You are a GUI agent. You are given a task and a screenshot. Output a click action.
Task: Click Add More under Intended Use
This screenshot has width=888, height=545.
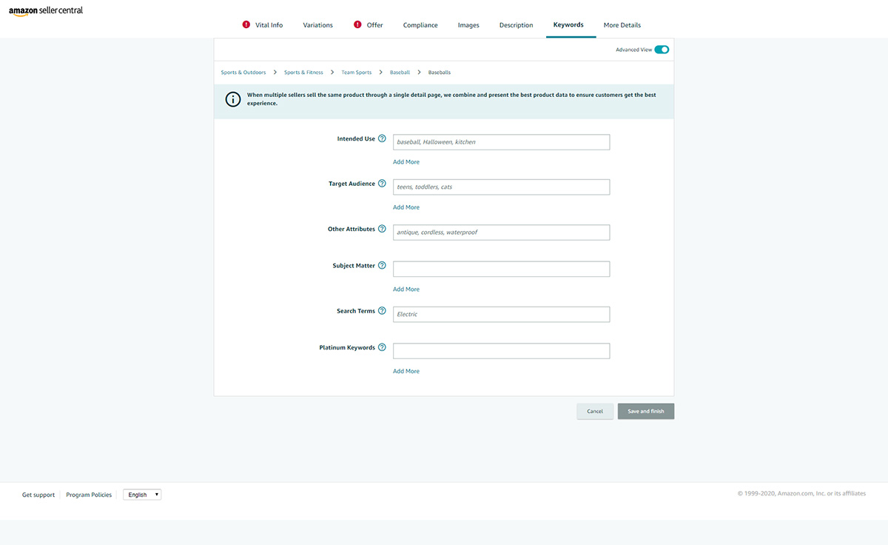pos(406,162)
